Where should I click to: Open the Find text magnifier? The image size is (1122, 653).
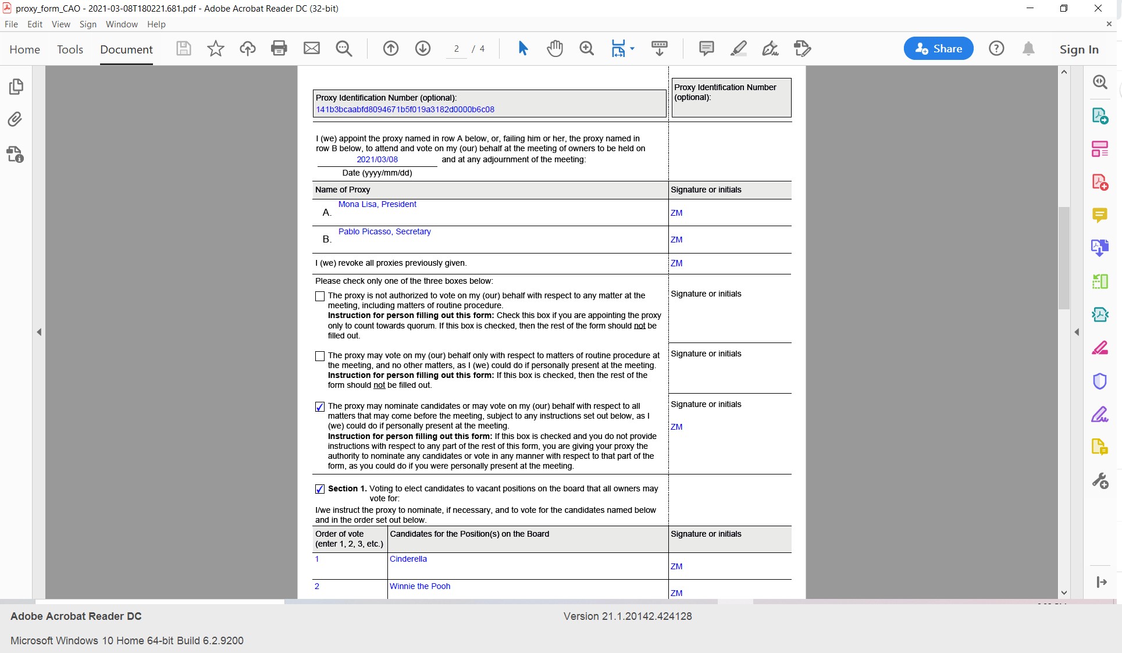click(344, 48)
